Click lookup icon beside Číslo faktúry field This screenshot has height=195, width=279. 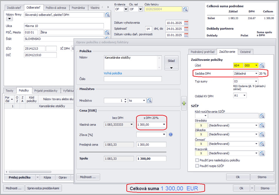pyautogui.click(x=186, y=9)
